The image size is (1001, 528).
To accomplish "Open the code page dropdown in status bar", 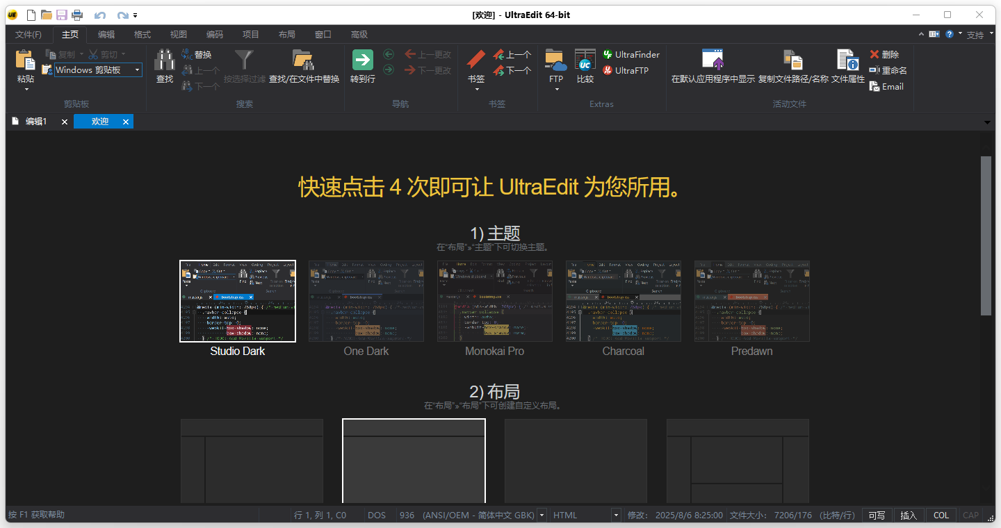I will pyautogui.click(x=542, y=515).
